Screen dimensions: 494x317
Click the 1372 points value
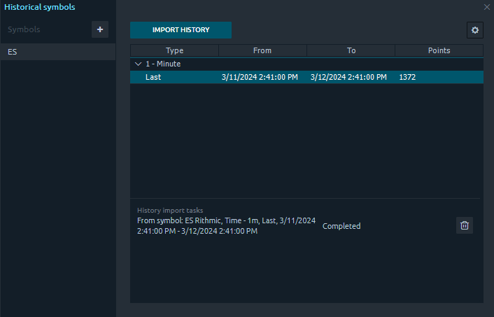tap(407, 77)
